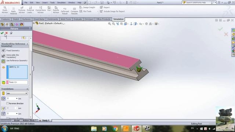Open the ConfigurationManager tab icon
This screenshot has width=235, height=132.
(12, 25)
